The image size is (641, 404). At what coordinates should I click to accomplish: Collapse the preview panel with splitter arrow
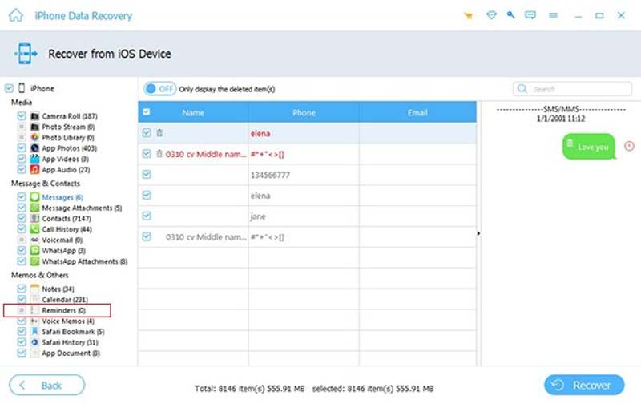pos(478,234)
